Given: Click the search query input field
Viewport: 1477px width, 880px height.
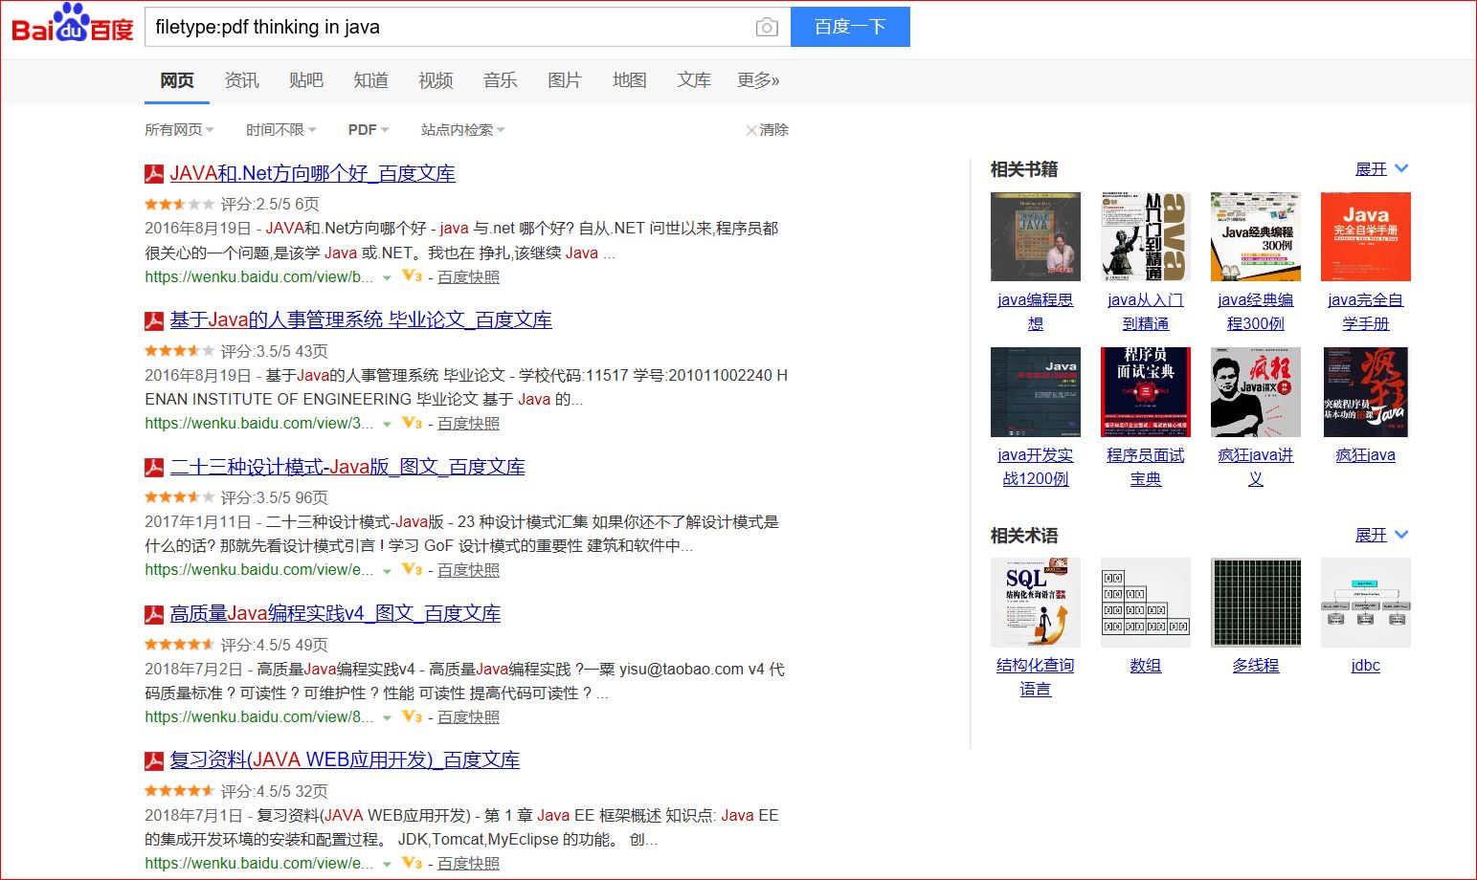Looking at the screenshot, I should [450, 27].
